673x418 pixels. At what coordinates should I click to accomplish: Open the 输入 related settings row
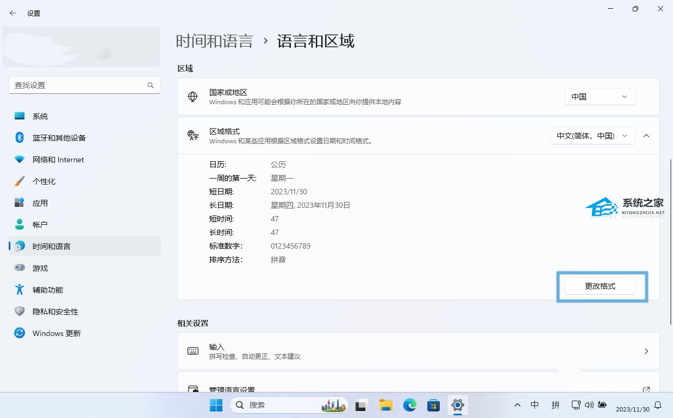click(418, 351)
